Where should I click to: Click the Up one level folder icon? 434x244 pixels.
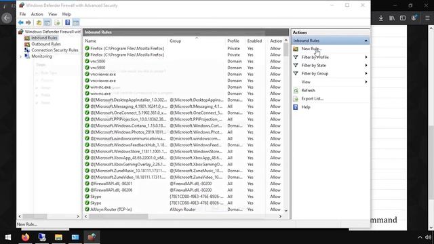[39, 22]
